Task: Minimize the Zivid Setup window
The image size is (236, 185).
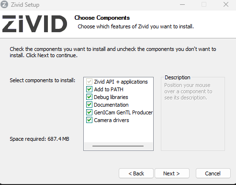Action: (182, 4)
